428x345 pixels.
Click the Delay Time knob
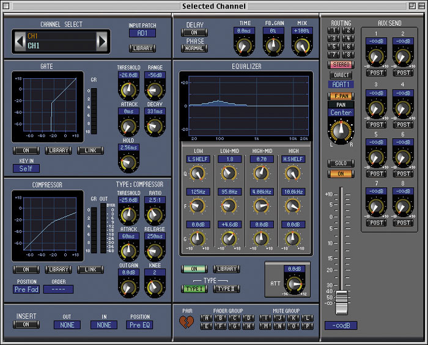click(244, 45)
